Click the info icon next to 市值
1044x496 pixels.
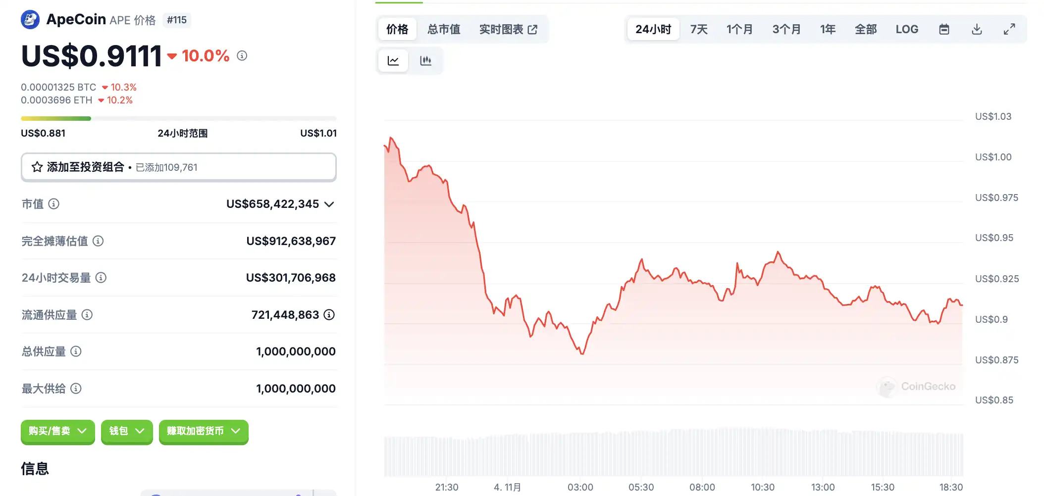(53, 204)
